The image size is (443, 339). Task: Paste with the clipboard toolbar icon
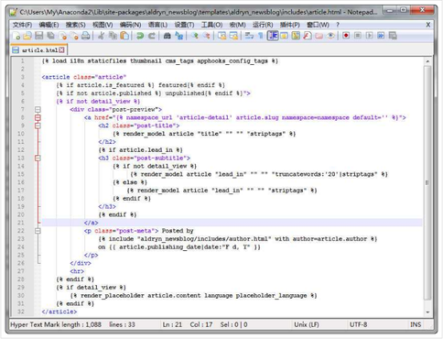coord(124,36)
